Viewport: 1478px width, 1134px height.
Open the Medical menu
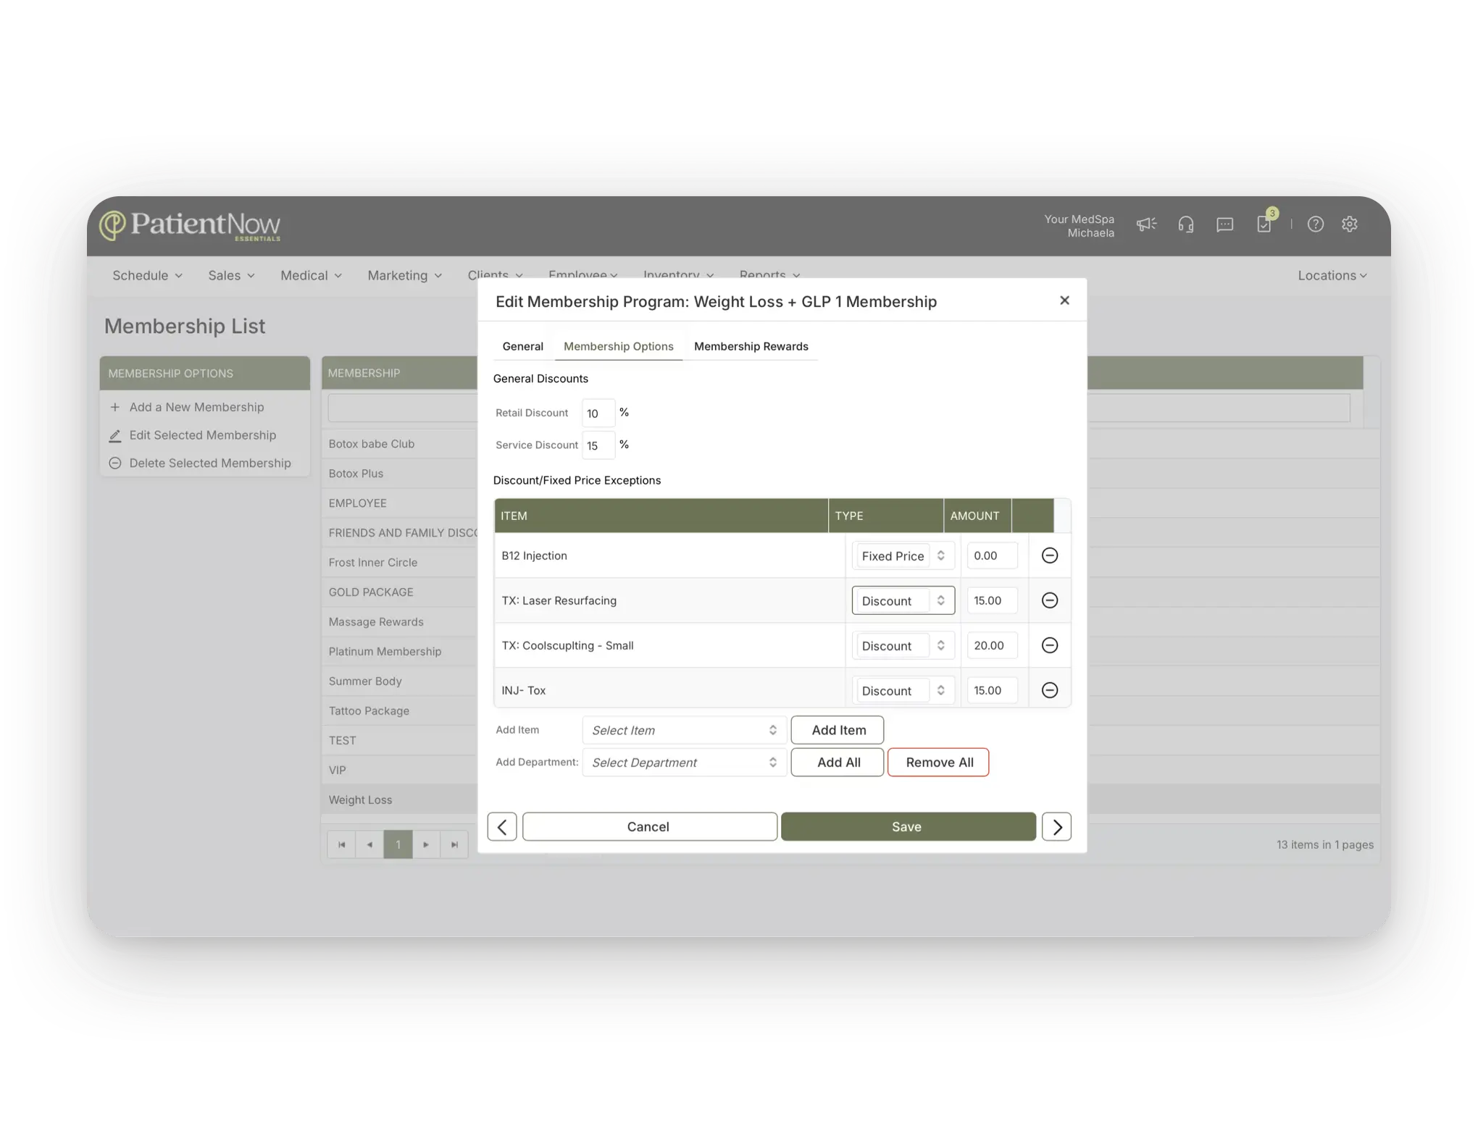(x=311, y=275)
